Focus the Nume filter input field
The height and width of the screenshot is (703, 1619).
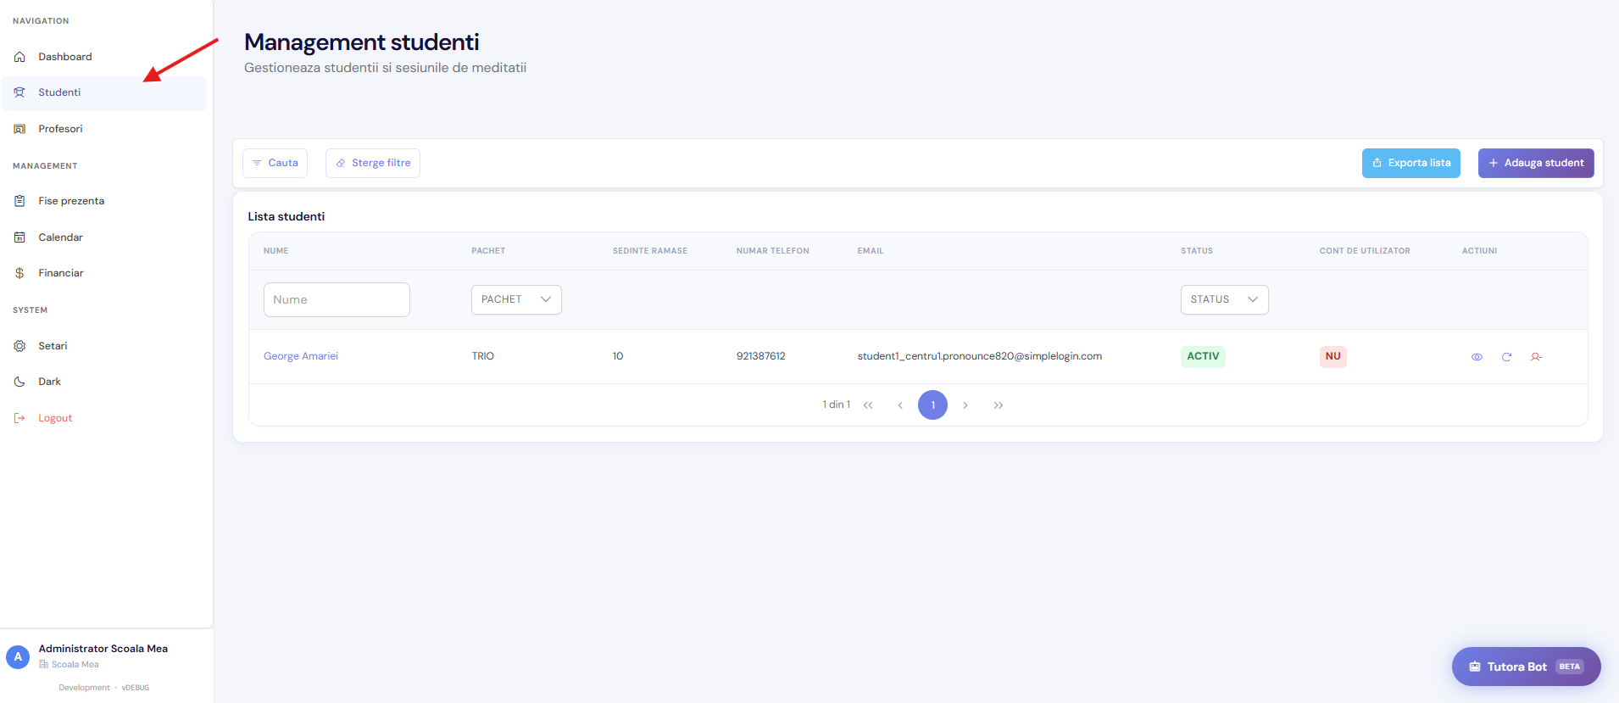click(337, 299)
